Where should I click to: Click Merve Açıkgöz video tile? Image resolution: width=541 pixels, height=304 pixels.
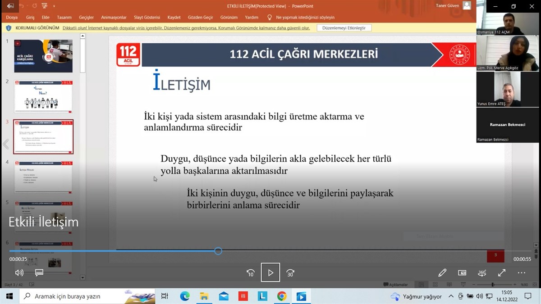point(508,53)
